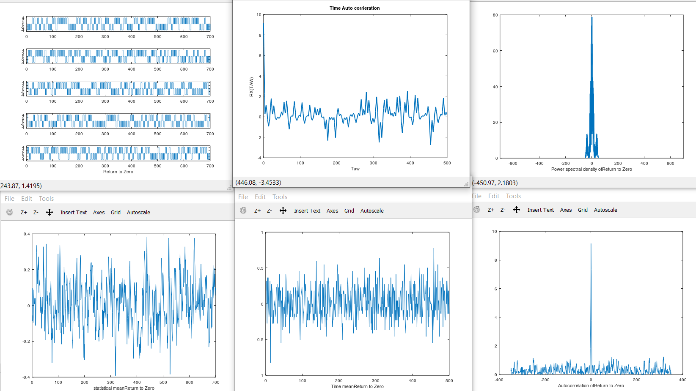The image size is (696, 391).
Task: Zoom in with Z+ on the Time mean figure
Action: click(257, 210)
